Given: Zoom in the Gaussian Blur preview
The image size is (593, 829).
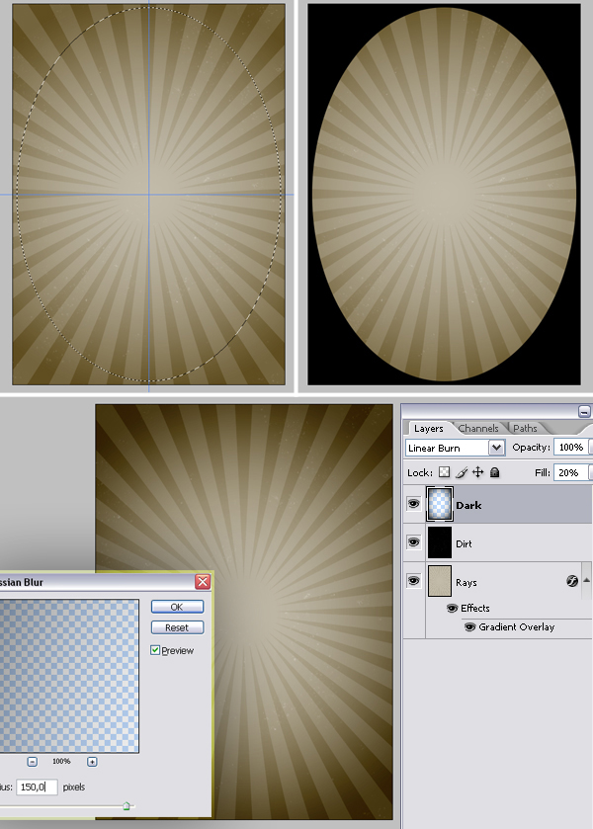Looking at the screenshot, I should click(x=92, y=762).
